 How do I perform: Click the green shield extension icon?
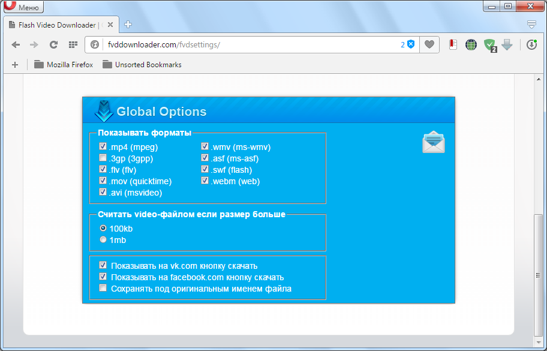click(x=490, y=44)
